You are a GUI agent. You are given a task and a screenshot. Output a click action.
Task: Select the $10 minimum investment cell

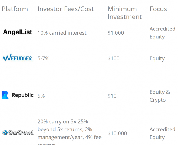112,96
